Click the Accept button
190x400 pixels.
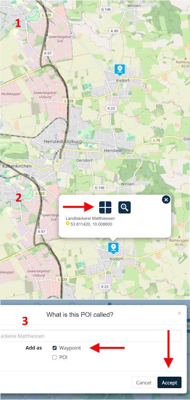click(x=169, y=382)
